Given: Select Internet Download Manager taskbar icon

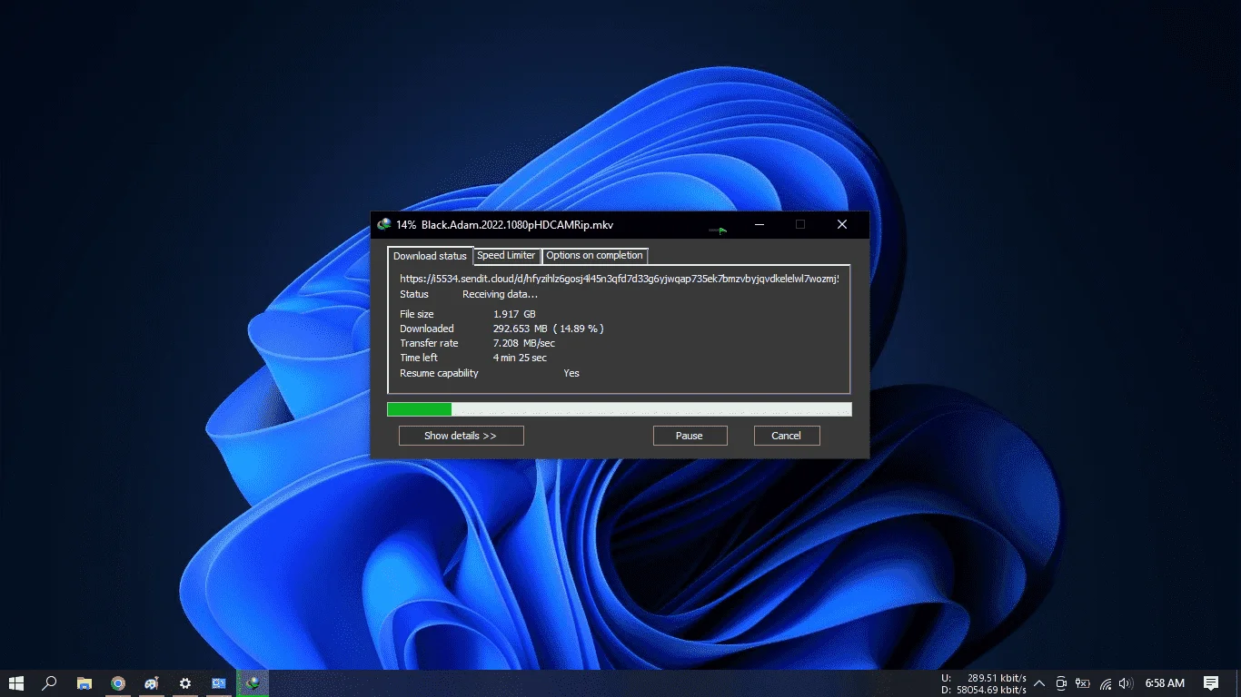Looking at the screenshot, I should click(x=253, y=683).
